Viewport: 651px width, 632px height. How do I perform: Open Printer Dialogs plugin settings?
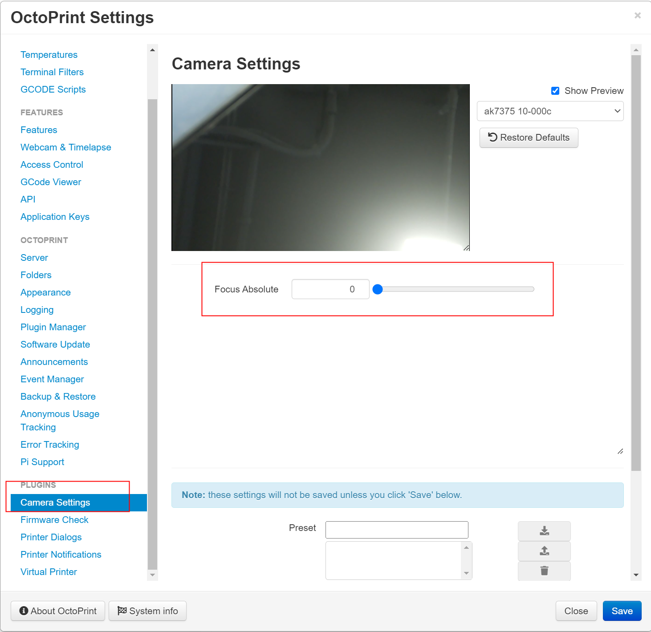pos(51,537)
